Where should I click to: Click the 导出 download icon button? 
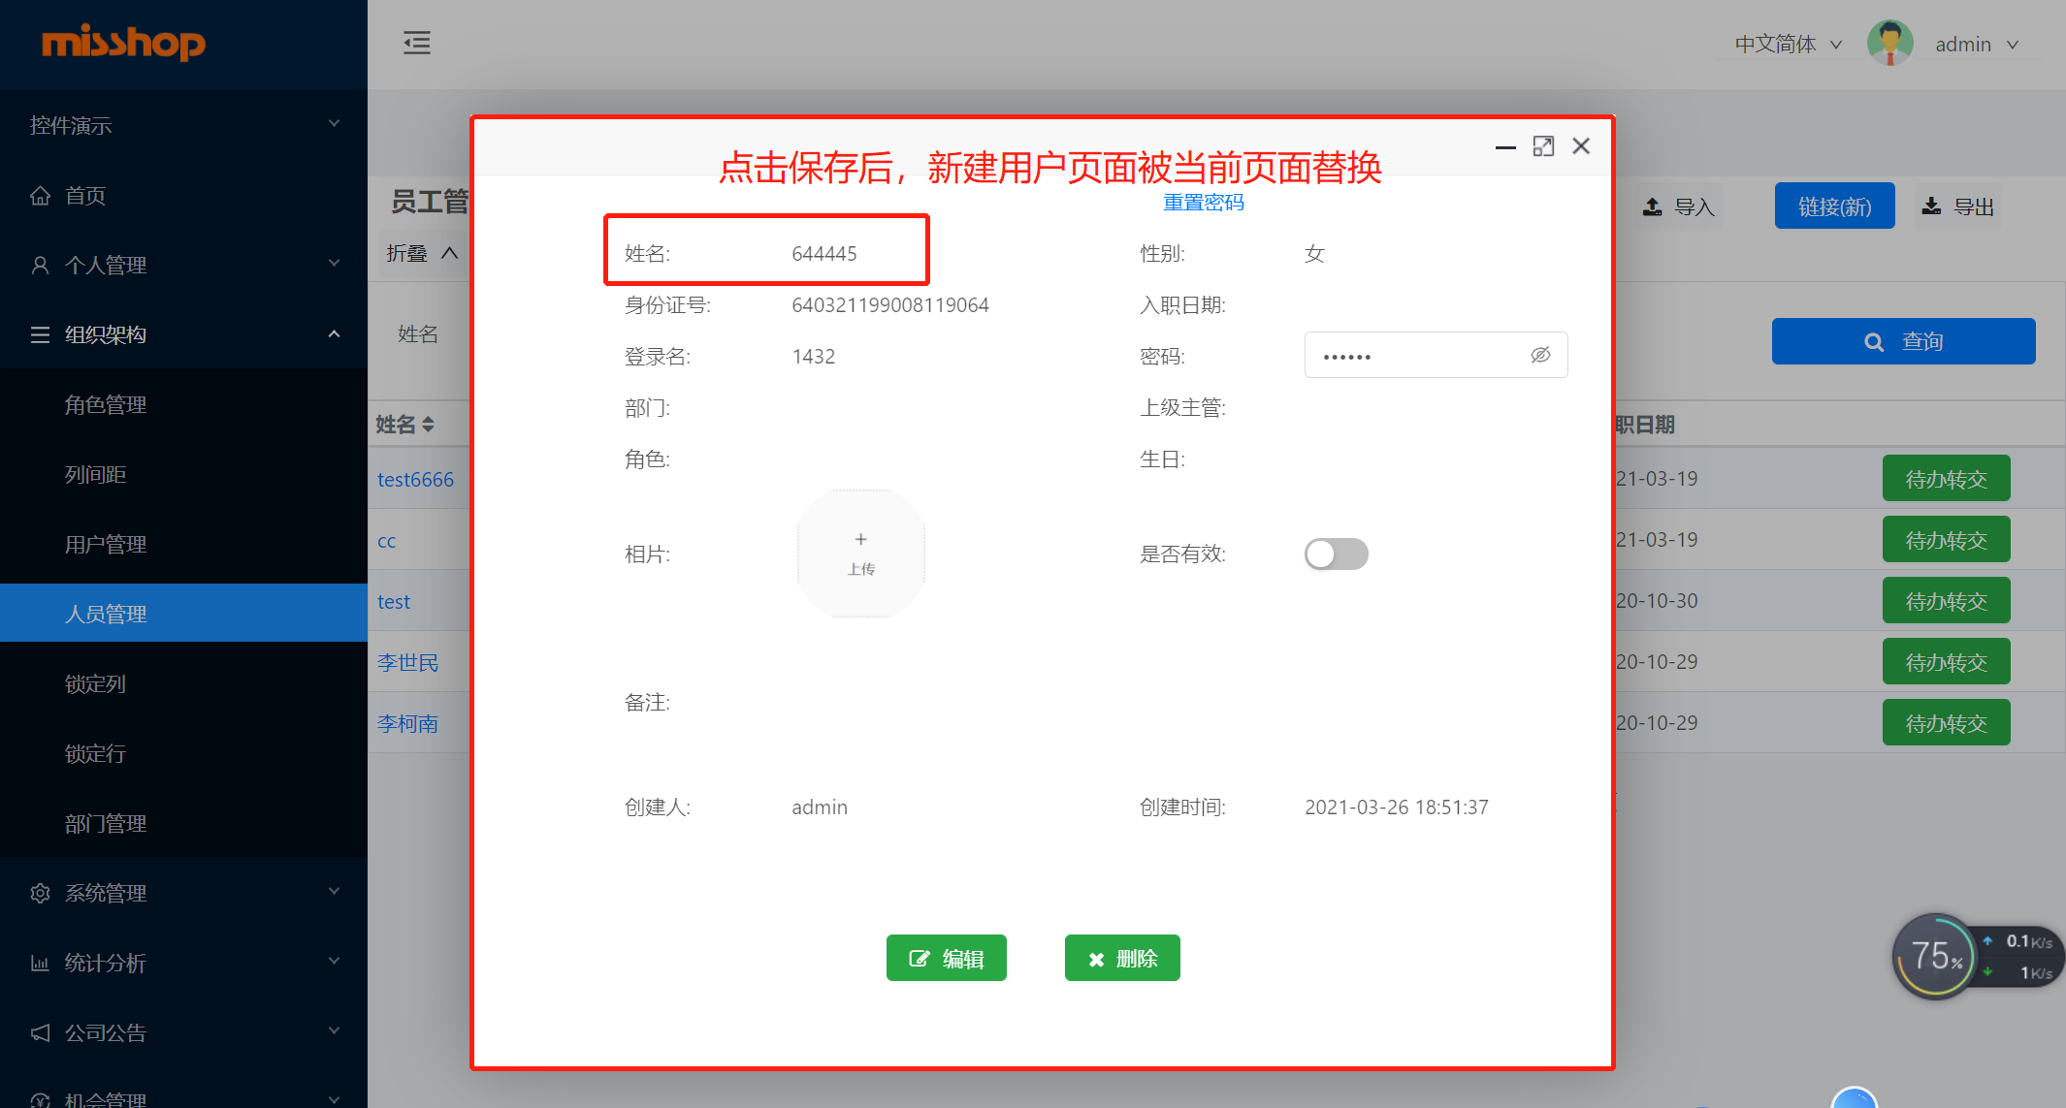1957,206
